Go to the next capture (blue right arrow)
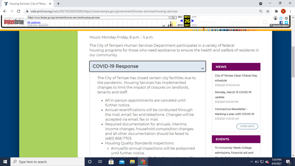This screenshot has width=295, height=166. 193,21
